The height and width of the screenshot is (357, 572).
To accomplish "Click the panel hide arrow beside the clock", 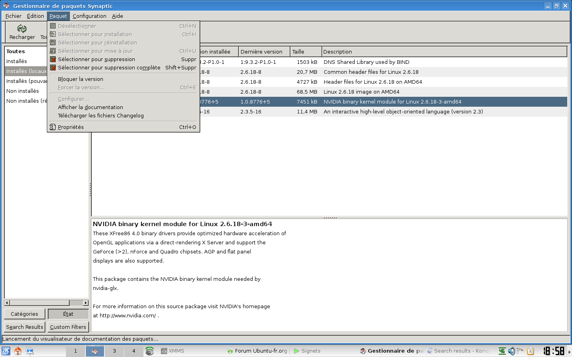I will click(x=569, y=351).
